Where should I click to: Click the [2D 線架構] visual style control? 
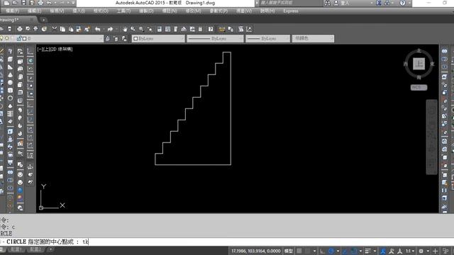coord(61,49)
